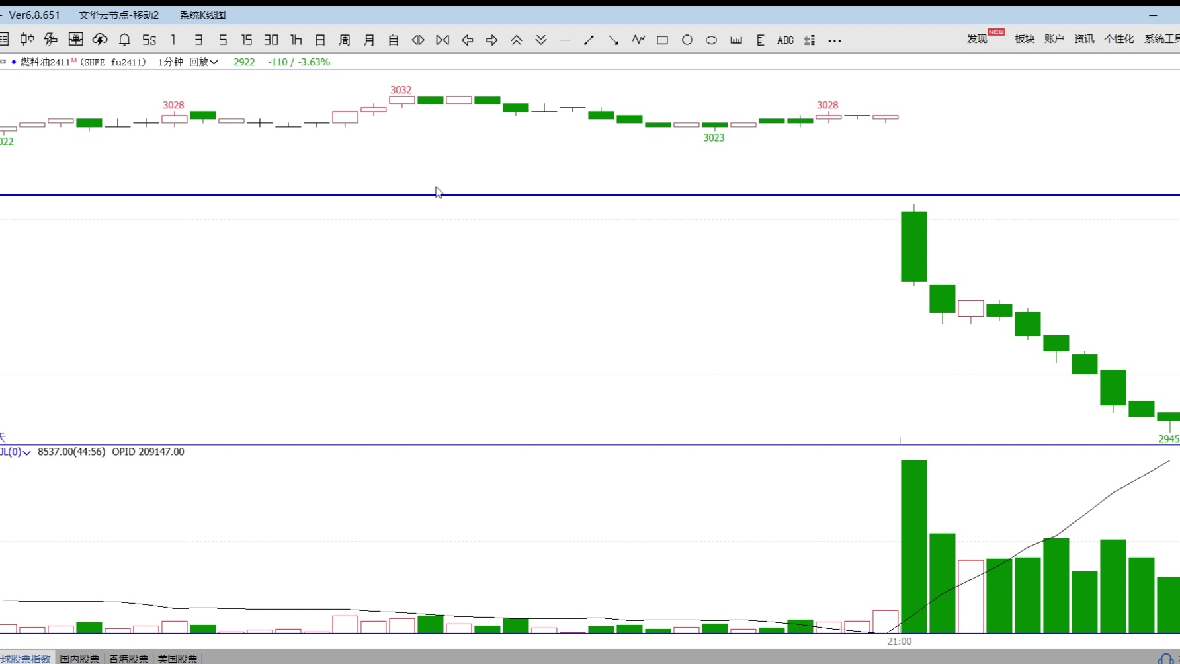Image resolution: width=1180 pixels, height=664 pixels.
Task: Select the rectangle drawing tool
Action: 662,40
